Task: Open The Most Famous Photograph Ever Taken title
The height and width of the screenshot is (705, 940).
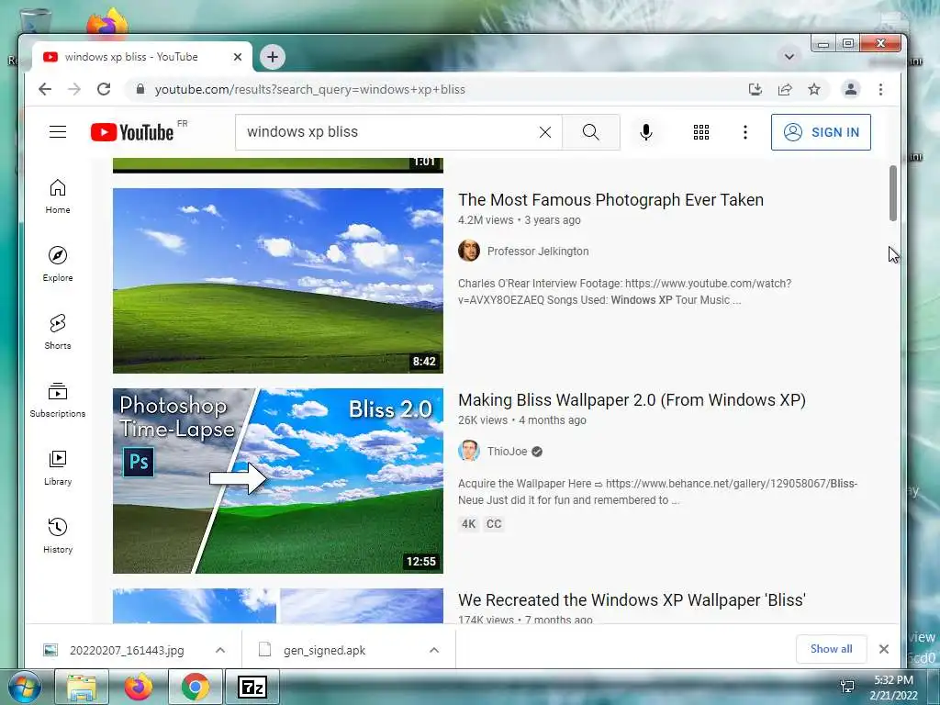Action: pos(610,199)
